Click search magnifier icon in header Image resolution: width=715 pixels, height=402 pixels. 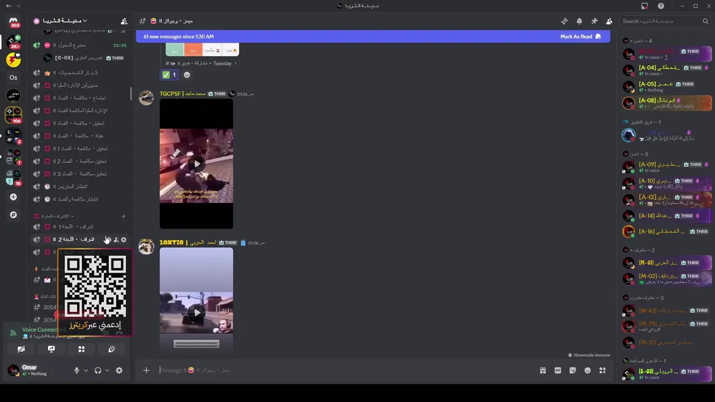[x=706, y=21]
